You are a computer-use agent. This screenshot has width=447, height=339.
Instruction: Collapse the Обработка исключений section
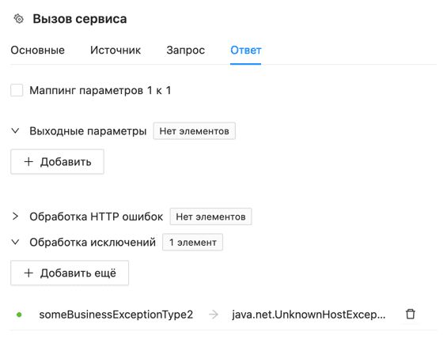(x=15, y=243)
